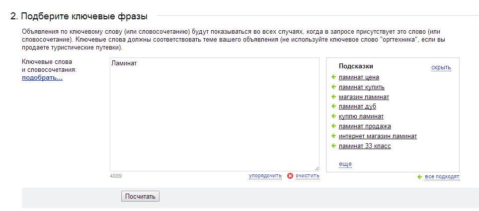Grab the text area resize handle corner
This screenshot has height=211, width=479.
(317, 168)
